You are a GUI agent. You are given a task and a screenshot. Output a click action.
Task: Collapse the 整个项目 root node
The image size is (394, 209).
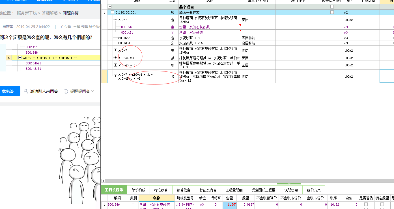pos(110,7)
